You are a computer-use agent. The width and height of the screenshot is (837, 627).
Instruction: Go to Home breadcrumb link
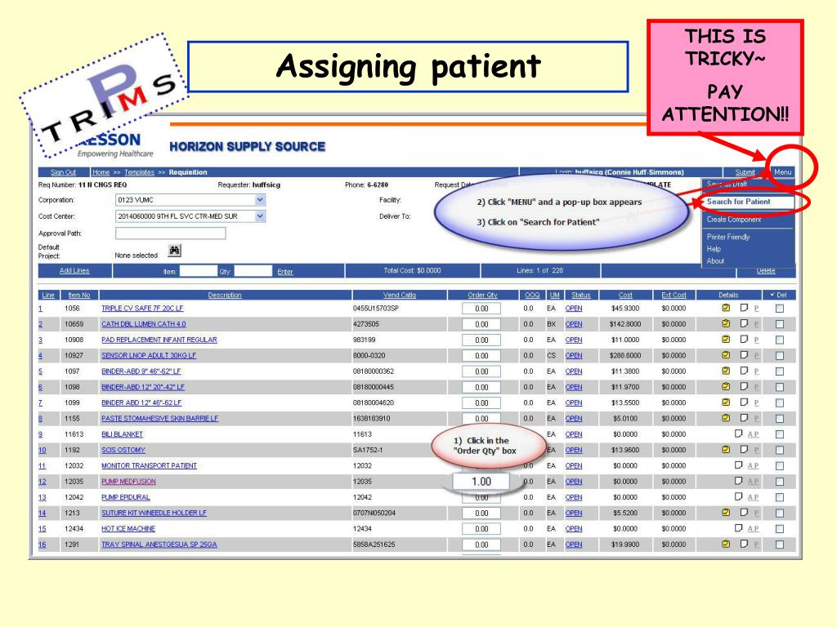click(x=101, y=172)
